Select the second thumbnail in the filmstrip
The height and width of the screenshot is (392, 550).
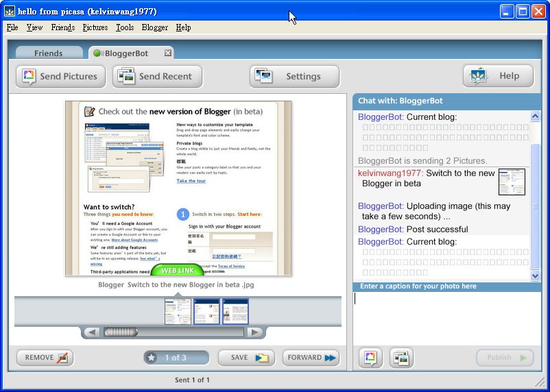coord(206,311)
